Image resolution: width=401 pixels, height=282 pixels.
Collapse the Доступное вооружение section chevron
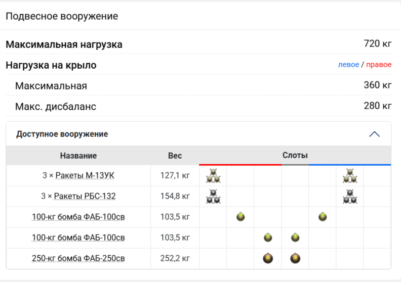point(374,134)
